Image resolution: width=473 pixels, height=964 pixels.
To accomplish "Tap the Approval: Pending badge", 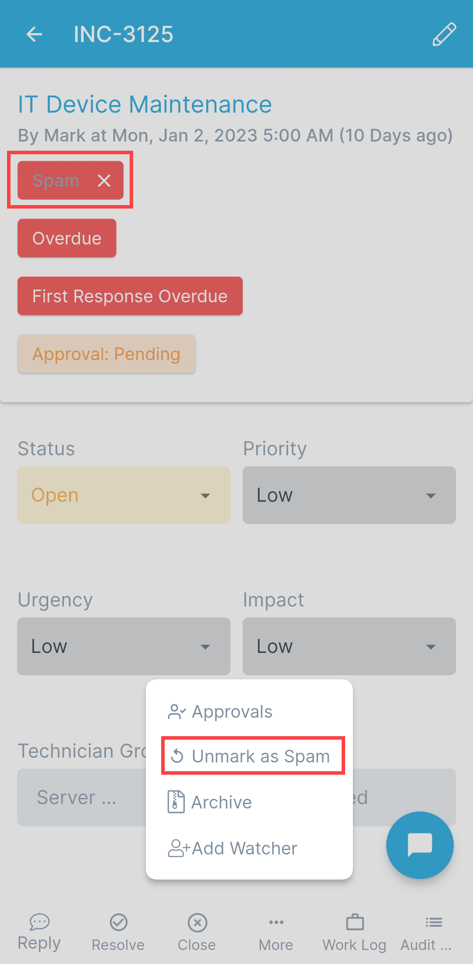I will click(106, 354).
